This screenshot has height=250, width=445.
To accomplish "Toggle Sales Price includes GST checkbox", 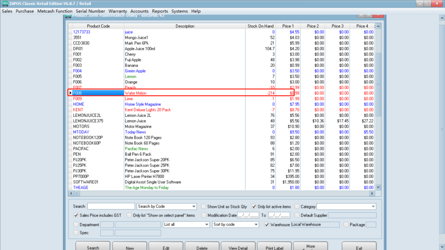I will (x=76, y=215).
